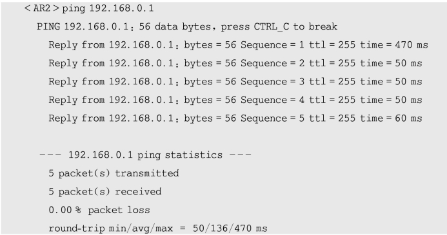Click the 50/136/470 ms result value
The image size is (447, 235).
[x=230, y=229]
